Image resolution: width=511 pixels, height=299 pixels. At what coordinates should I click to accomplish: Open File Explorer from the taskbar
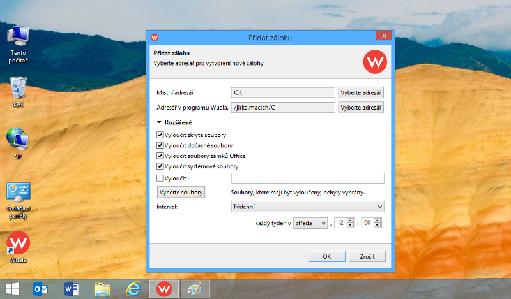[102, 289]
